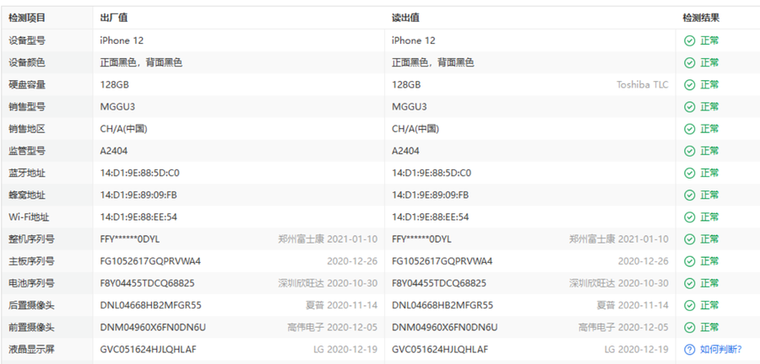Click the green check icon in 销售型号 row
Image resolution: width=760 pixels, height=364 pixels.
[689, 107]
